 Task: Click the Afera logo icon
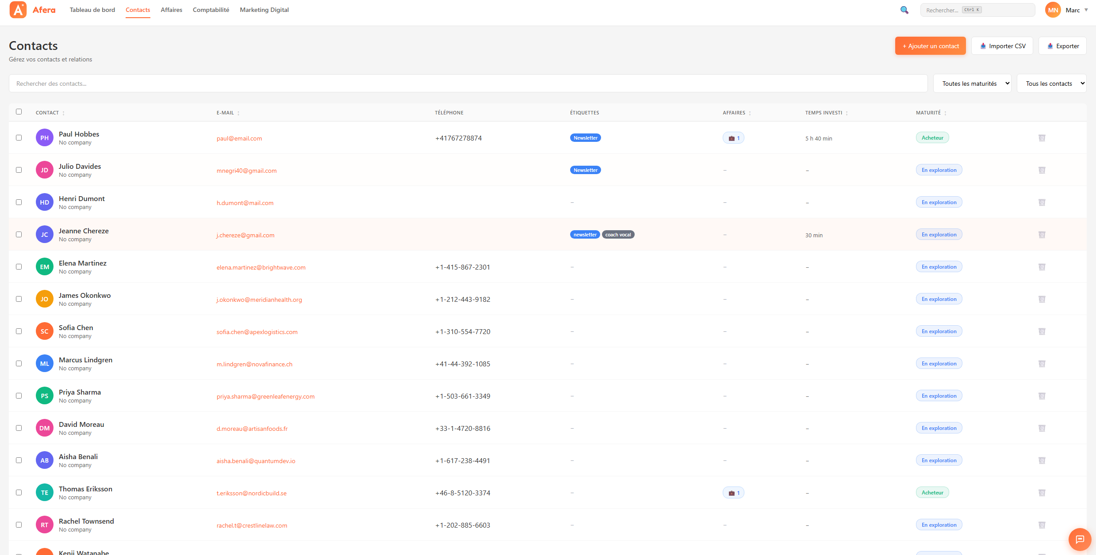click(18, 10)
